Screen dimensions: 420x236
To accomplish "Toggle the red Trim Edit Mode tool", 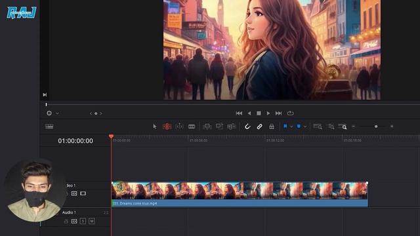I will [167, 127].
